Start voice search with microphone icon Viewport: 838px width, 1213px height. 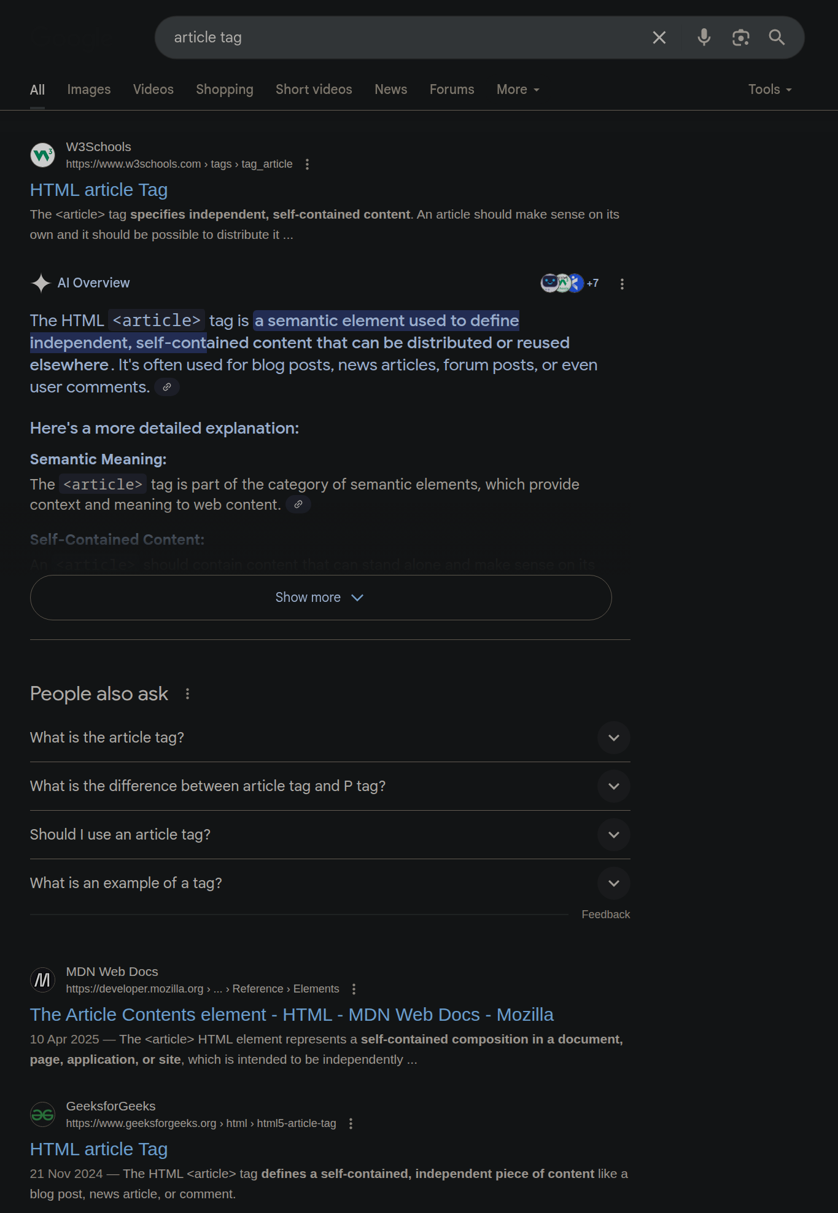pyautogui.click(x=704, y=37)
